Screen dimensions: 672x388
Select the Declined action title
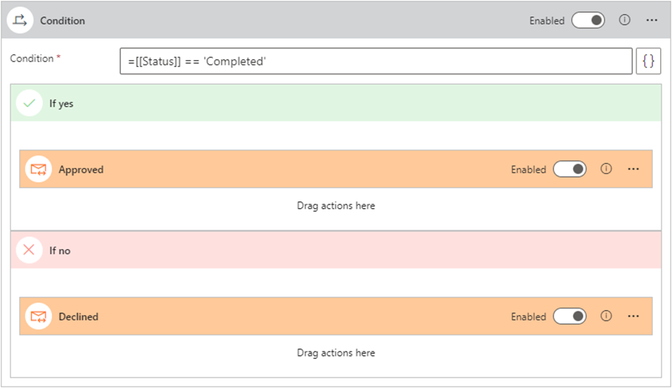[x=79, y=317]
